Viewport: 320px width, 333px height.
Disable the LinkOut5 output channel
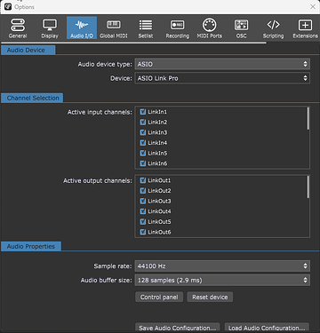pos(143,222)
